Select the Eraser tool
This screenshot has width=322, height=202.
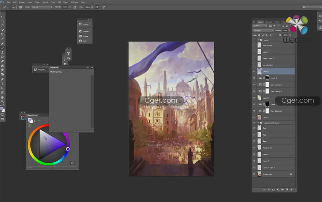click(2, 61)
